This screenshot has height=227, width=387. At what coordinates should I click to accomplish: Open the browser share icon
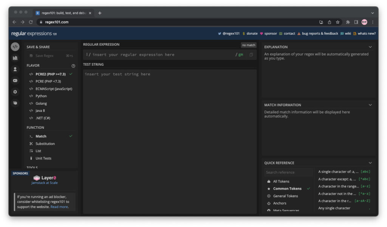(x=329, y=22)
